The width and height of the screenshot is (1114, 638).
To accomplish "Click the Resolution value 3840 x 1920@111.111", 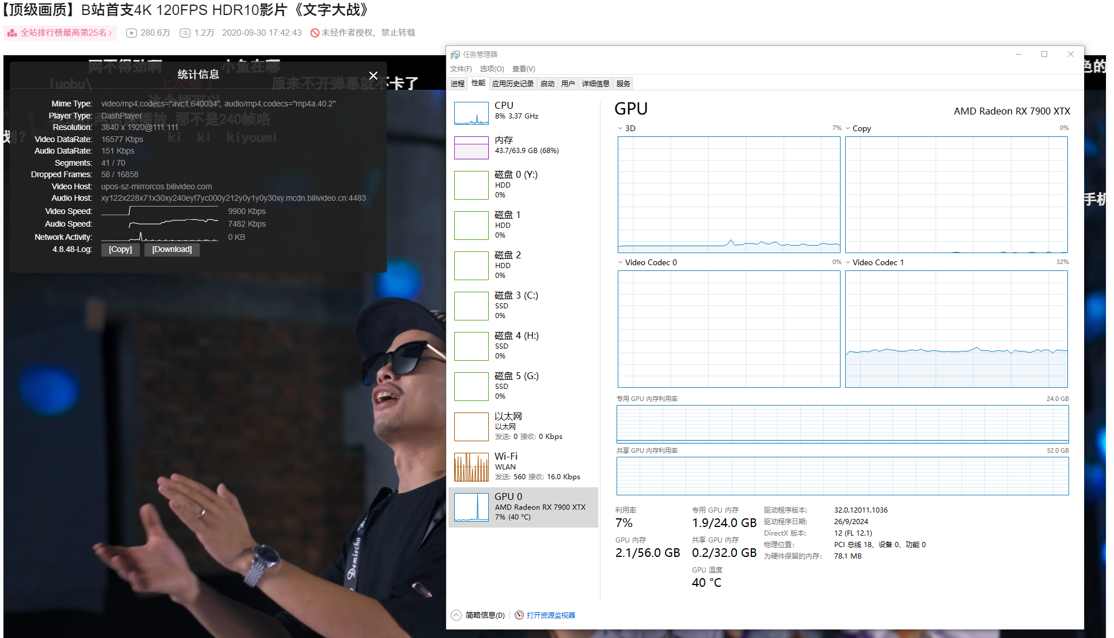I will [x=140, y=127].
